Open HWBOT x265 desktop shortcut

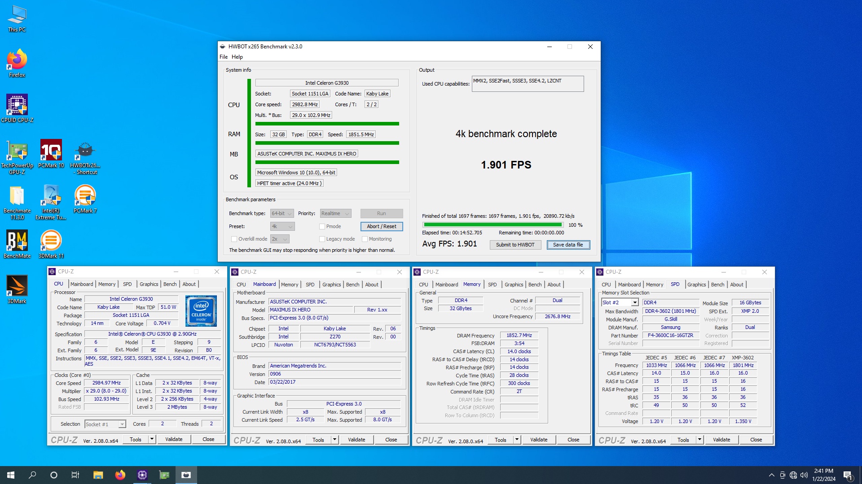coord(85,157)
